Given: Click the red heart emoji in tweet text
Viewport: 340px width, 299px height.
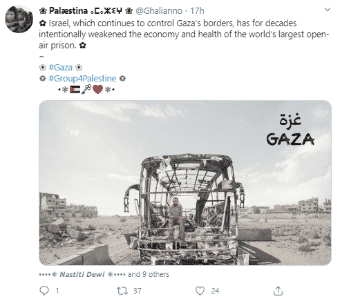Looking at the screenshot, I should (97, 89).
